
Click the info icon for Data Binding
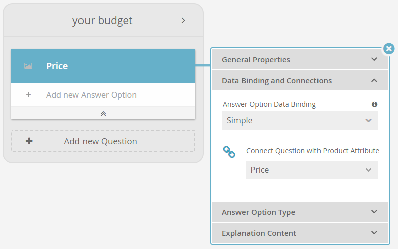click(x=374, y=104)
